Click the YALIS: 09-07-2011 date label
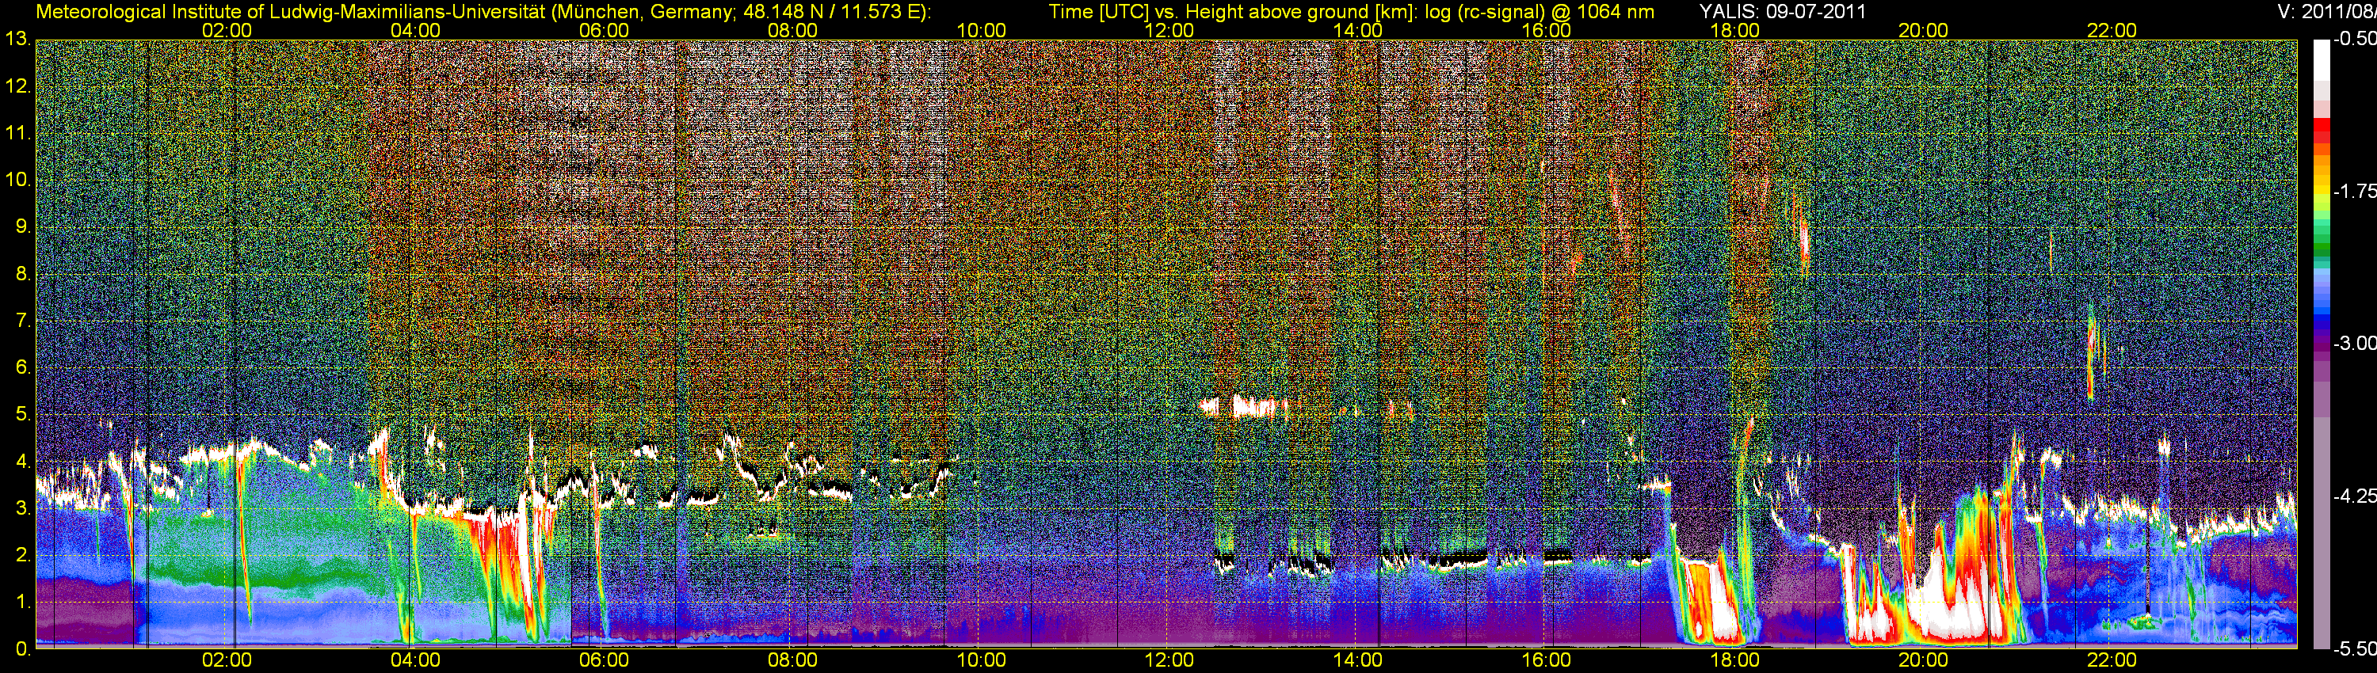The height and width of the screenshot is (673, 2377). (1782, 12)
